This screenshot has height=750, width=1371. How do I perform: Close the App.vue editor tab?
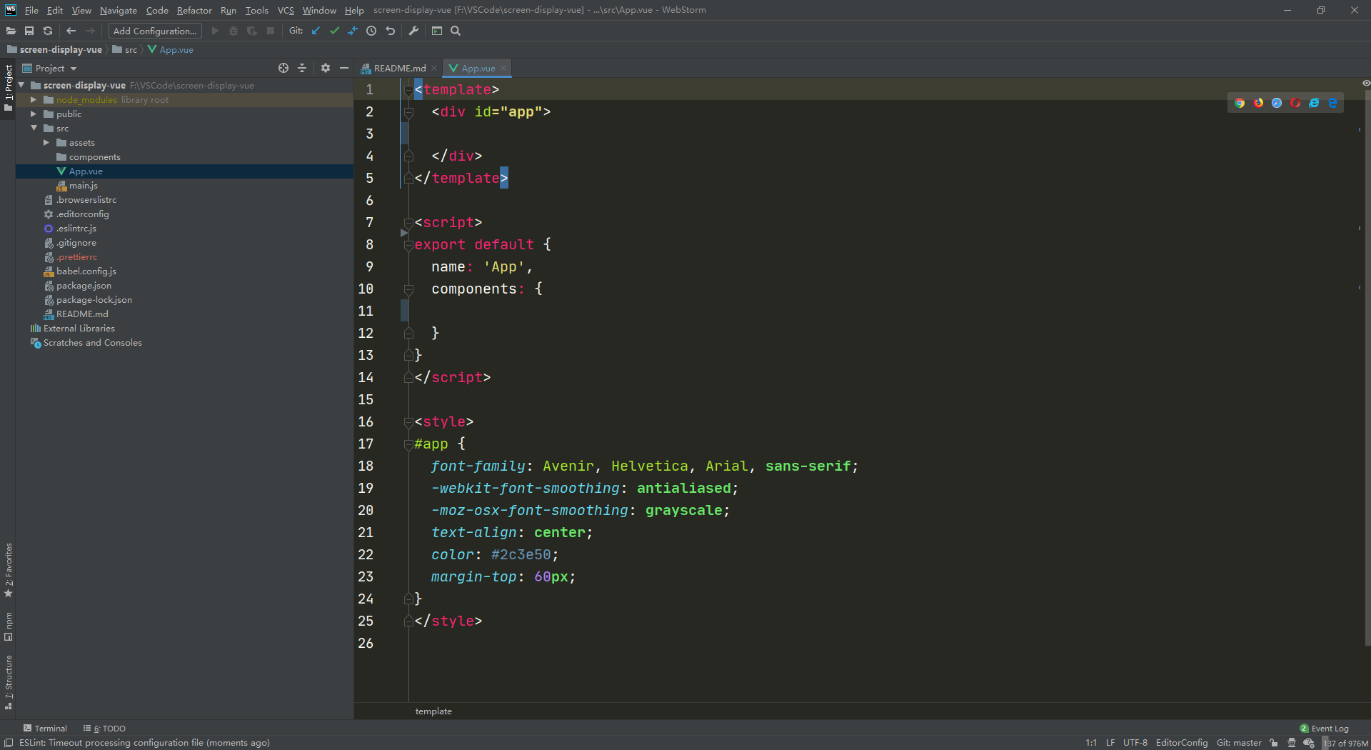pyautogui.click(x=503, y=68)
